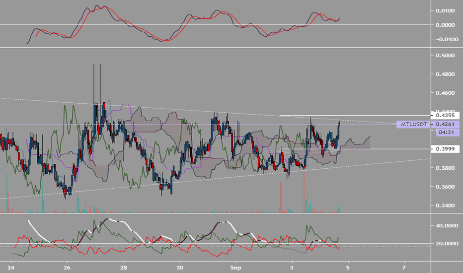This screenshot has height=273, width=463.
Task: Click the 0.0100 label in top oscillator pane
Action: (x=445, y=10)
